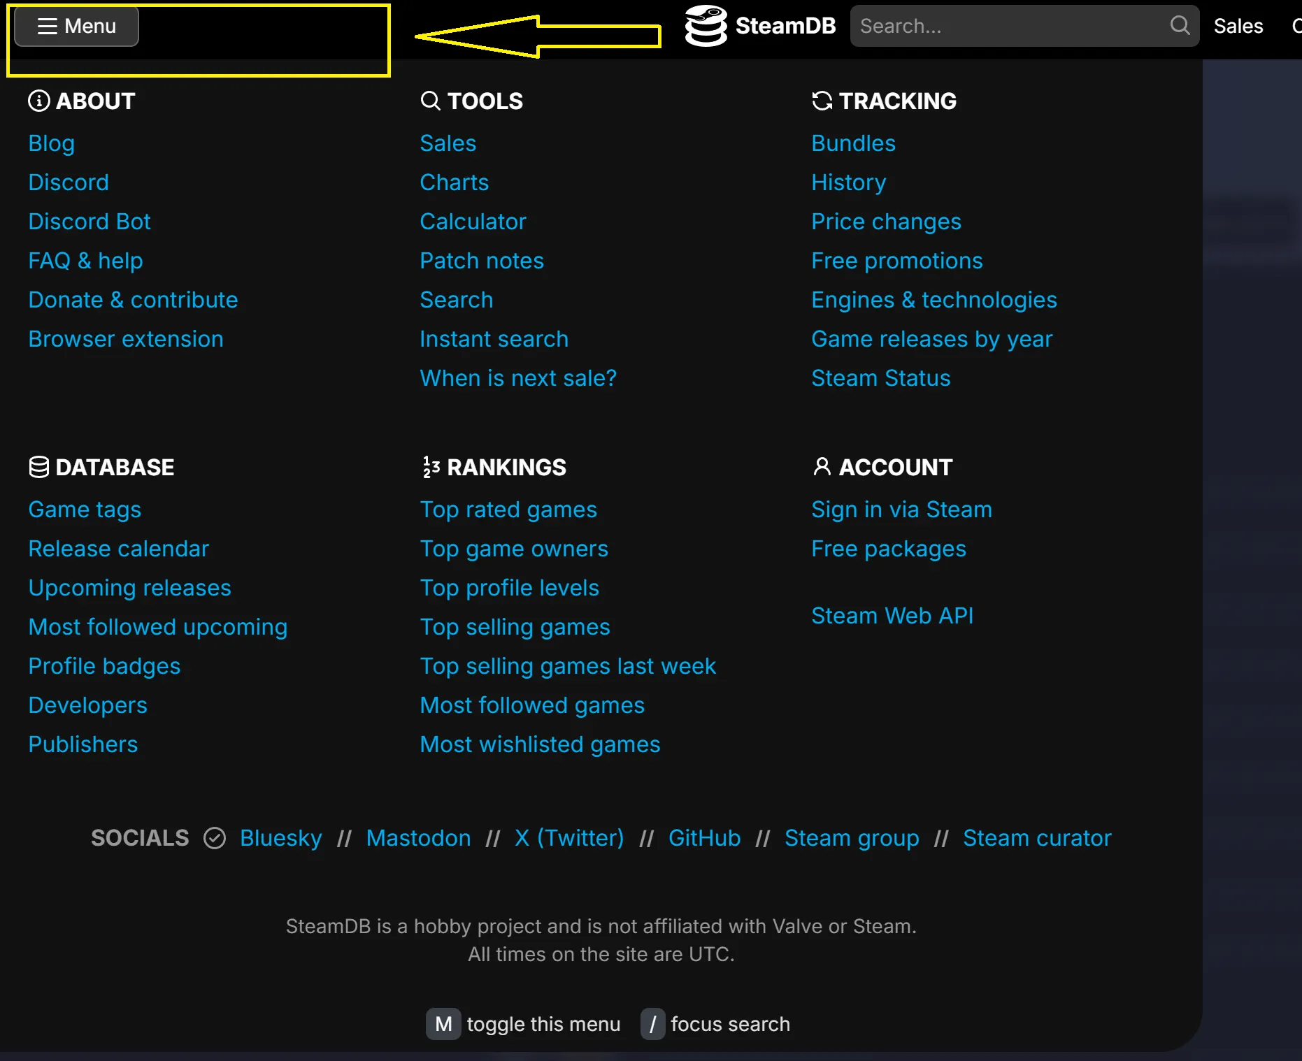
Task: Open FAQ & help
Action: tap(86, 261)
